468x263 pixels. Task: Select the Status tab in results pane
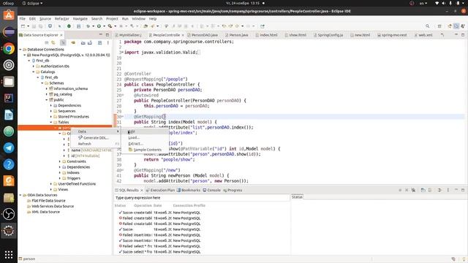pos(297,197)
